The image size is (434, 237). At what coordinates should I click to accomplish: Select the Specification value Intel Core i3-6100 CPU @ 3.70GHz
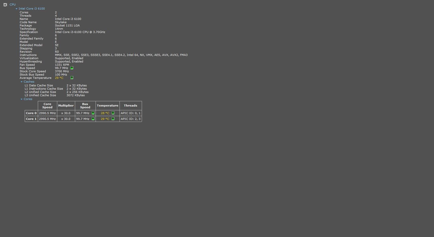80,32
